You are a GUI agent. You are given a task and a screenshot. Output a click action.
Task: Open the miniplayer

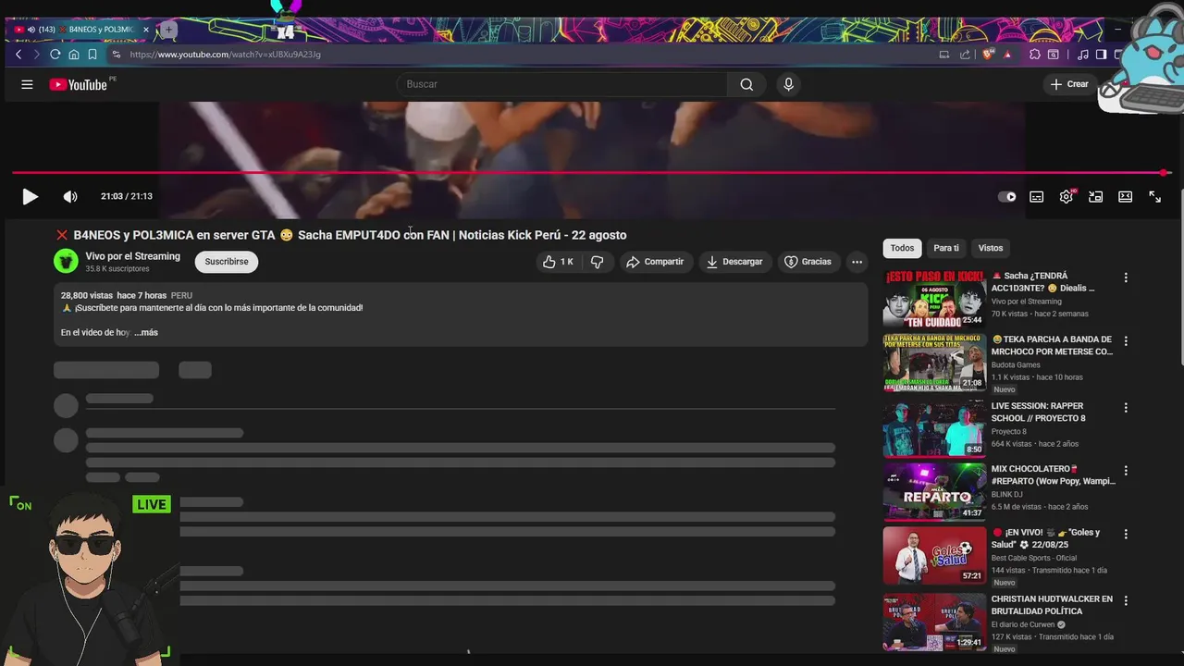pos(1096,196)
